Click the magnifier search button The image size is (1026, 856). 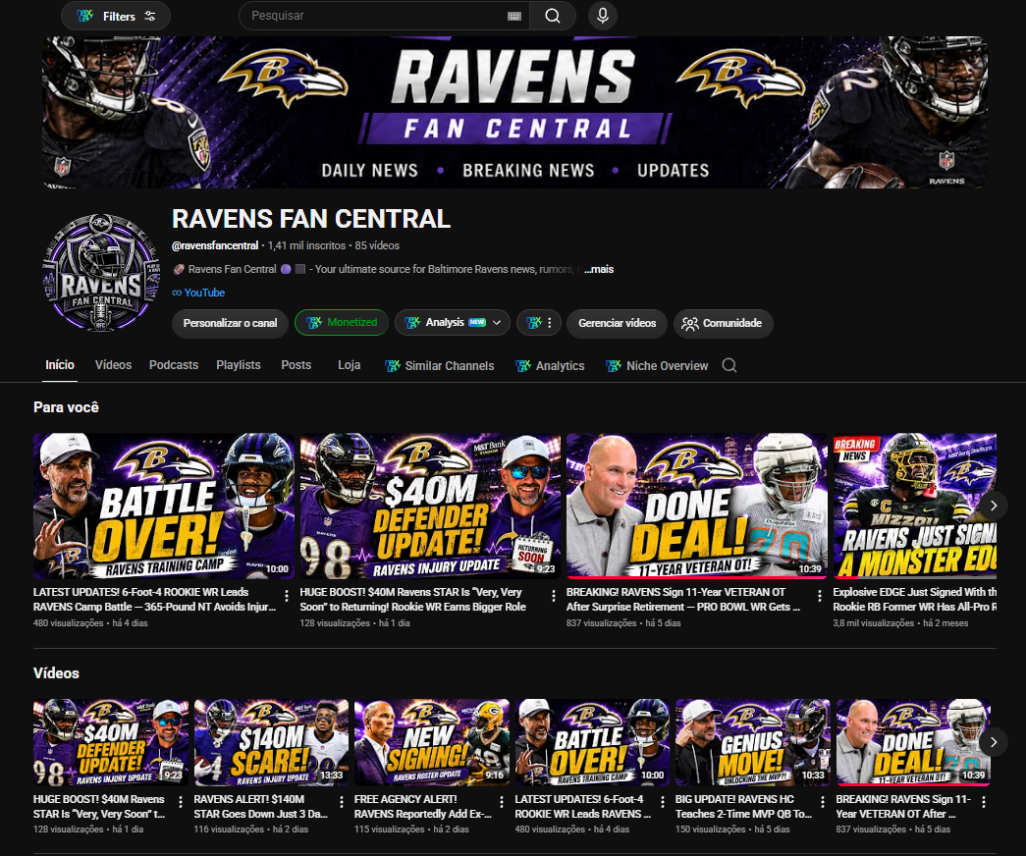(x=552, y=16)
